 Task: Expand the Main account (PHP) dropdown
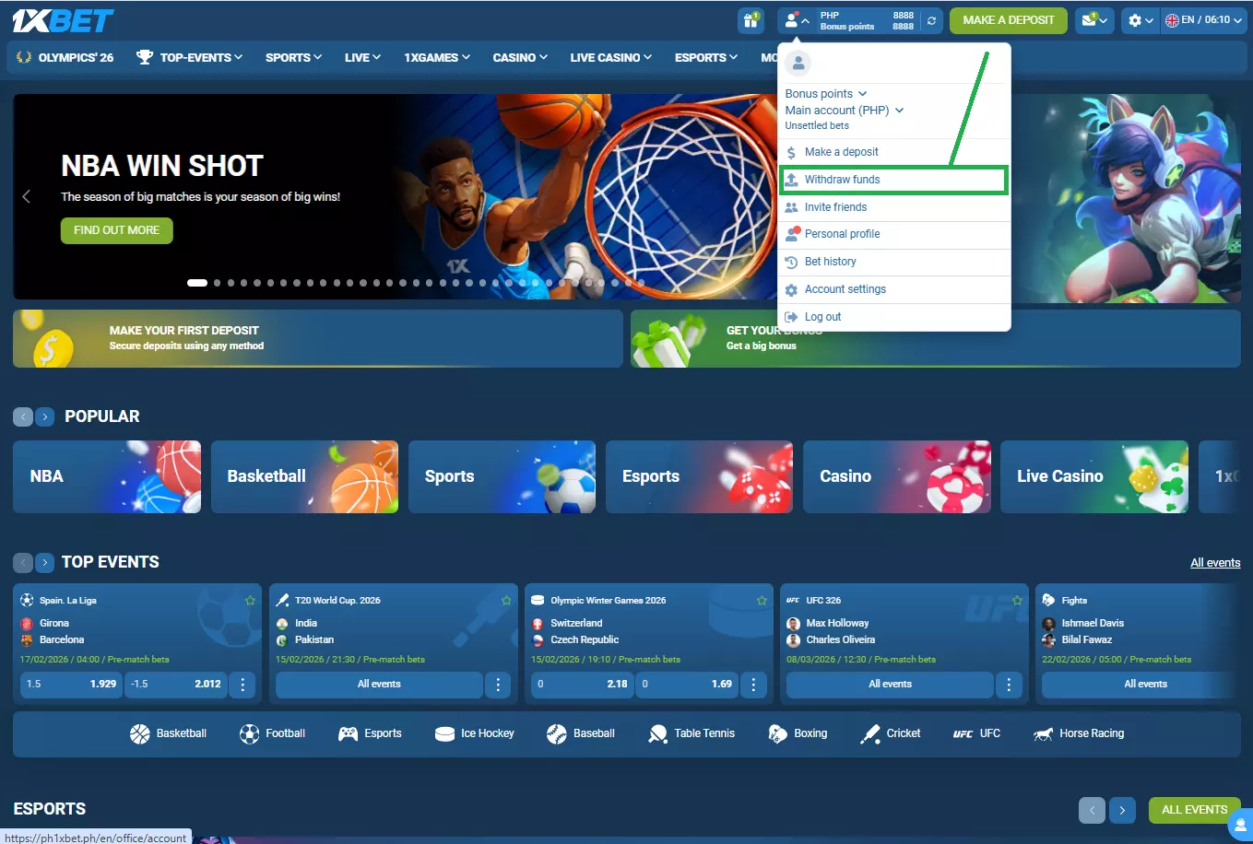coord(844,111)
